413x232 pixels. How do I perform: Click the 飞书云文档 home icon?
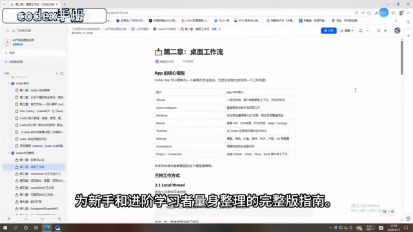pos(14,31)
